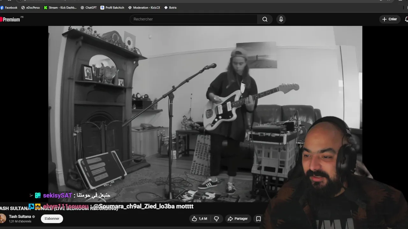Click the @Soumara_ch9al_Zied_lo3ba chat message

tap(143, 206)
